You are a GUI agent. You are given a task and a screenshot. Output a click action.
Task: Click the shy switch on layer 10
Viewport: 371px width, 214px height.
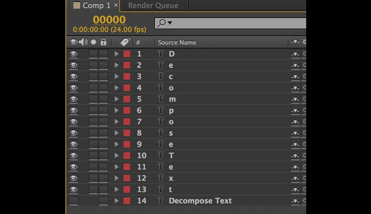click(x=295, y=156)
